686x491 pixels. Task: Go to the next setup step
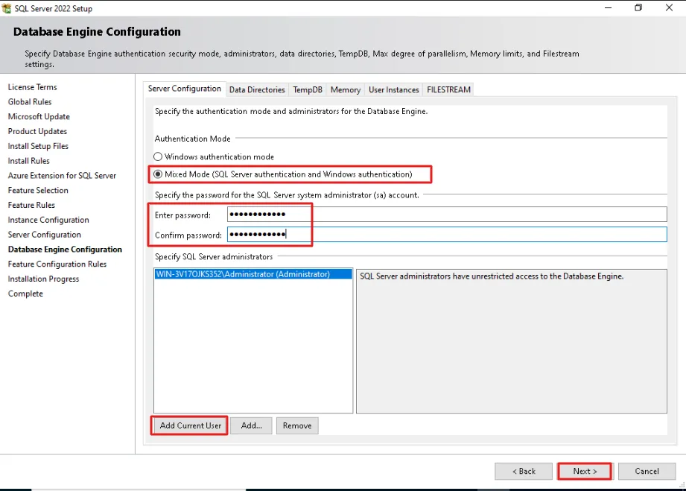click(x=585, y=472)
